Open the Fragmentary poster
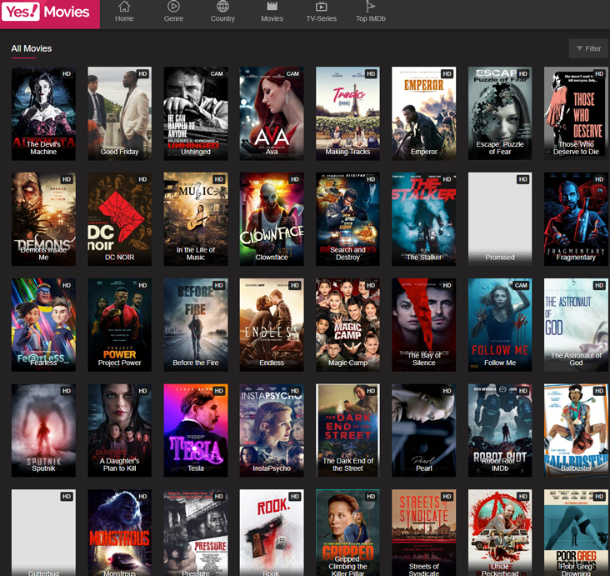The height and width of the screenshot is (576, 610). pos(576,219)
